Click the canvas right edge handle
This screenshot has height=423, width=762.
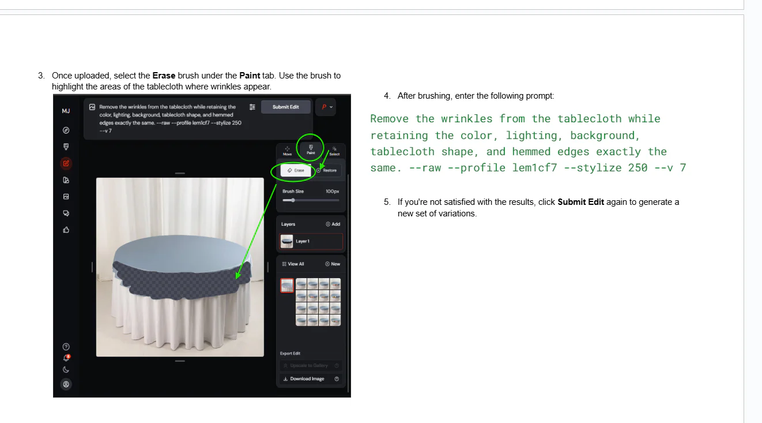click(x=268, y=267)
